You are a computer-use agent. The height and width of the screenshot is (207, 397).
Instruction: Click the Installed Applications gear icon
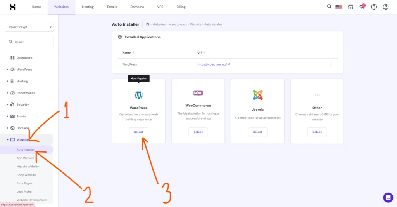coord(120,37)
